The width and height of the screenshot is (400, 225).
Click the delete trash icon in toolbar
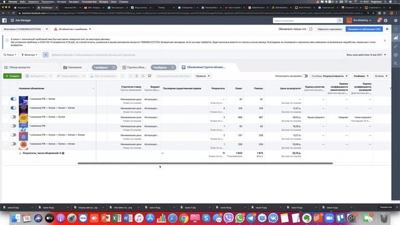(136, 76)
